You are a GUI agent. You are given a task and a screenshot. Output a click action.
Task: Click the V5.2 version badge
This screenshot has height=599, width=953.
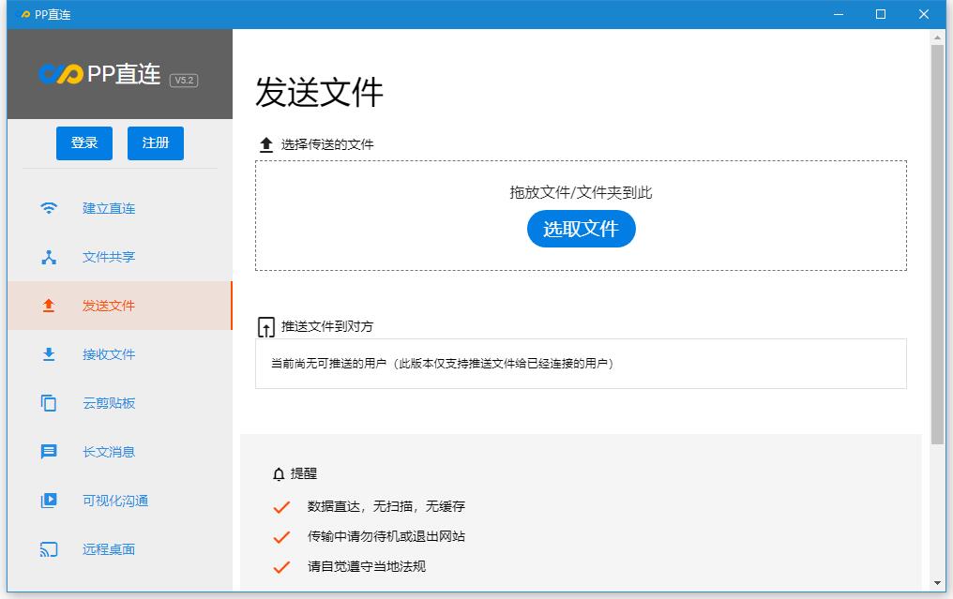(184, 81)
